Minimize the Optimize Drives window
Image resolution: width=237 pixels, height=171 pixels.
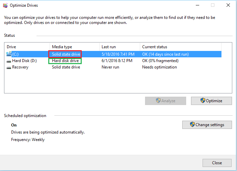click(x=197, y=5)
